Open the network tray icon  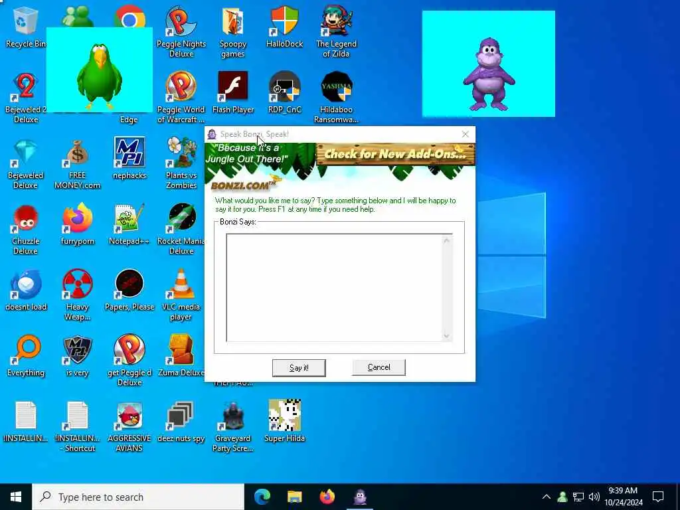tap(578, 497)
